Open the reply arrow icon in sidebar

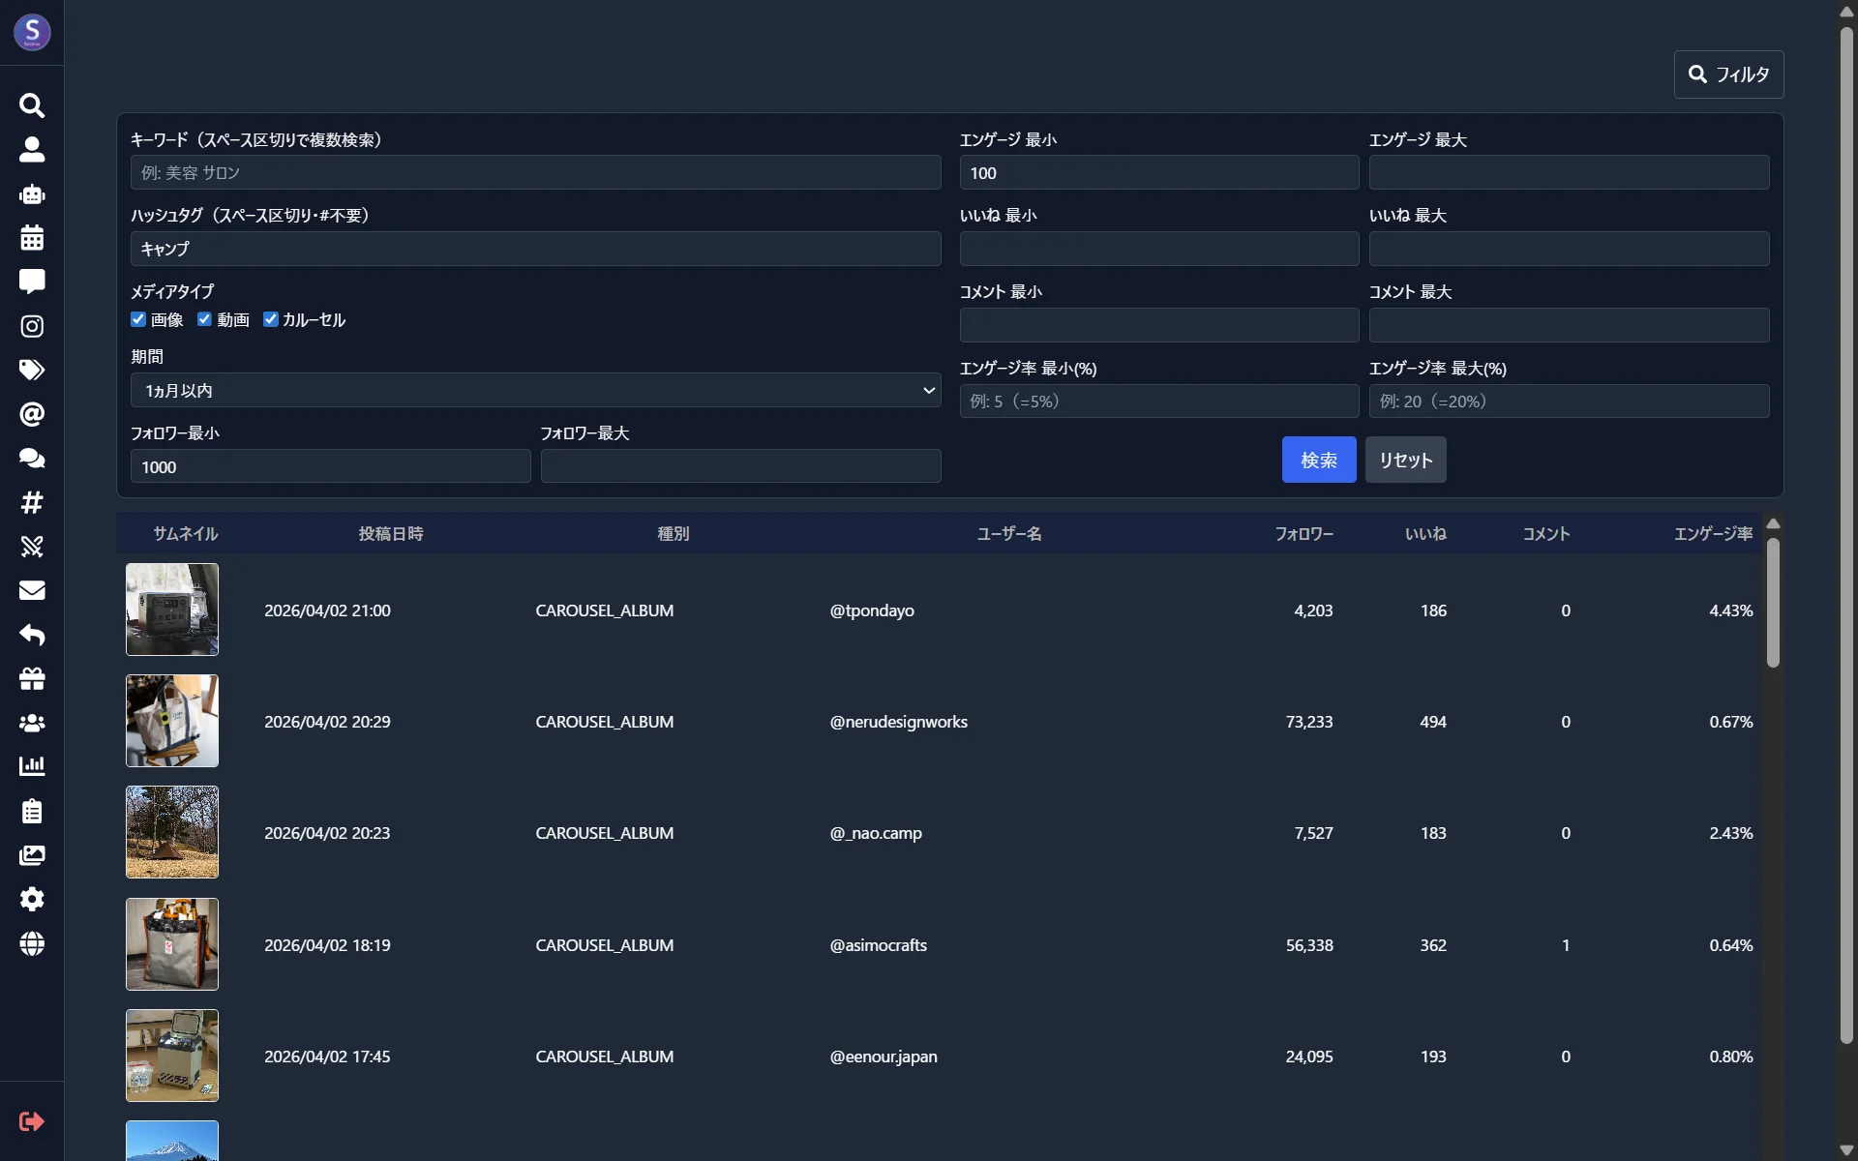point(32,635)
